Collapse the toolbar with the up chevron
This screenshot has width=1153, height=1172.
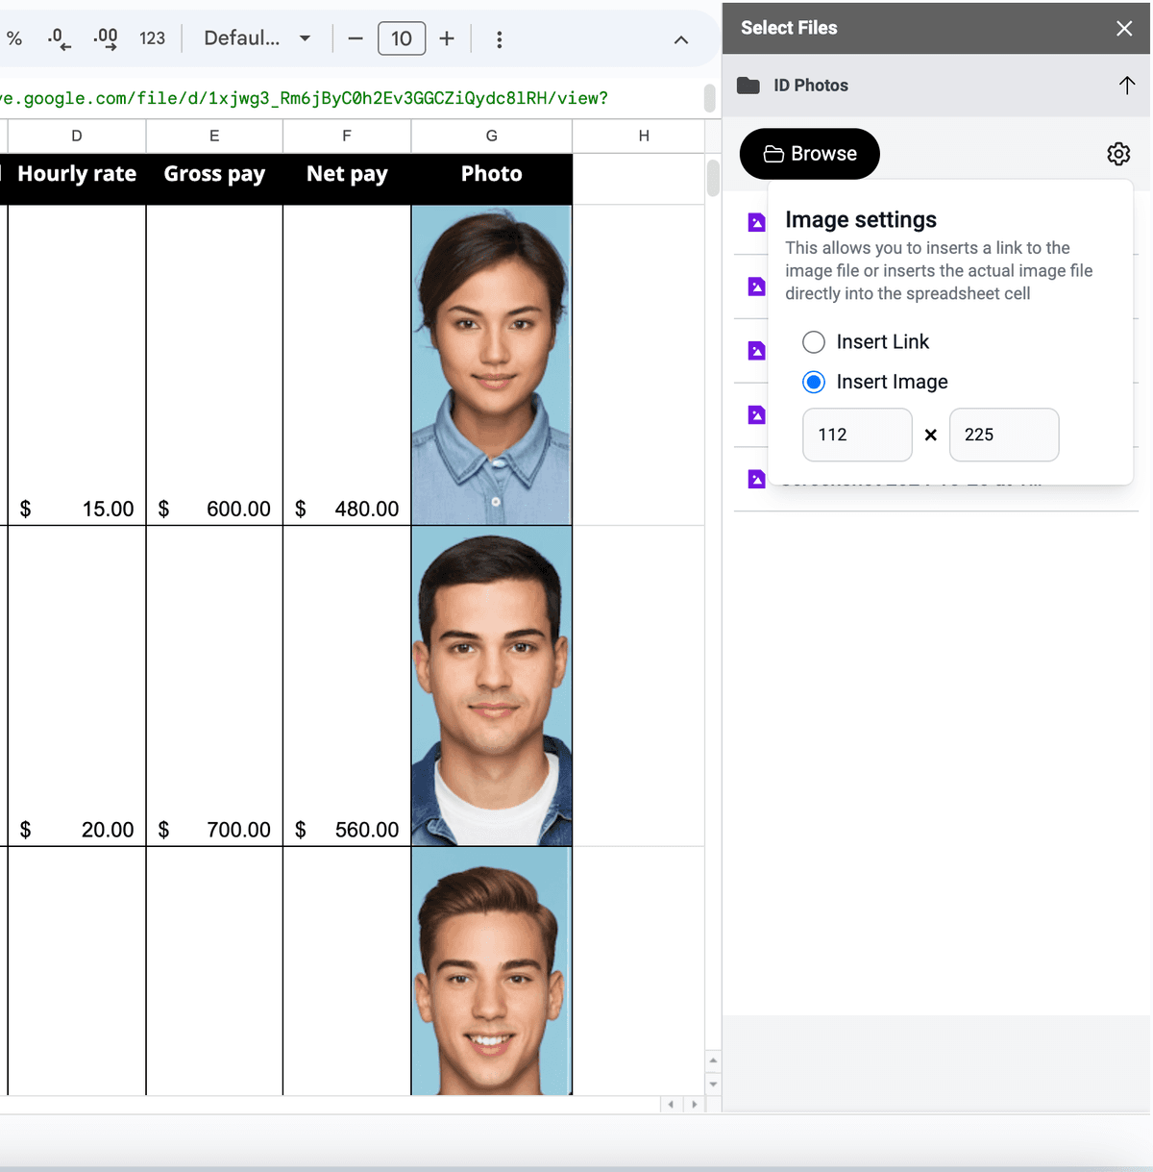pos(681,39)
